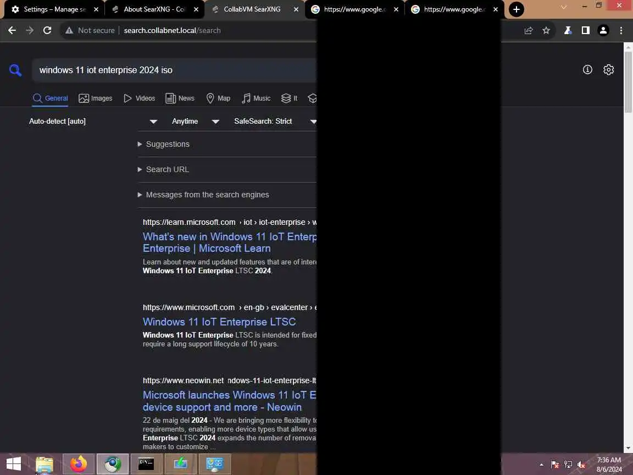Image resolution: width=633 pixels, height=475 pixels.
Task: Select the General search category
Action: coord(50,98)
